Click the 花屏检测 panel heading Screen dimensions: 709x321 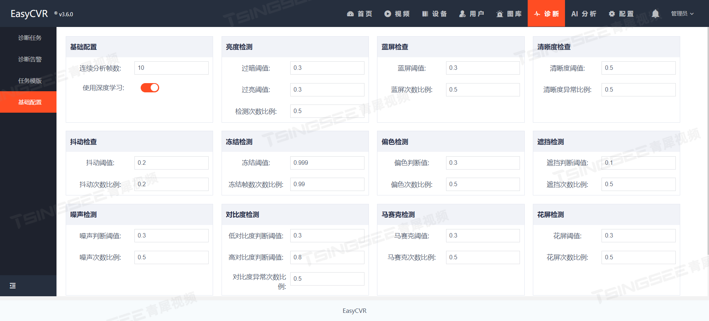click(551, 215)
